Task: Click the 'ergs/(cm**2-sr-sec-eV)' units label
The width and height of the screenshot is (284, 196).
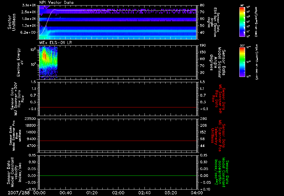Action: click(257, 62)
